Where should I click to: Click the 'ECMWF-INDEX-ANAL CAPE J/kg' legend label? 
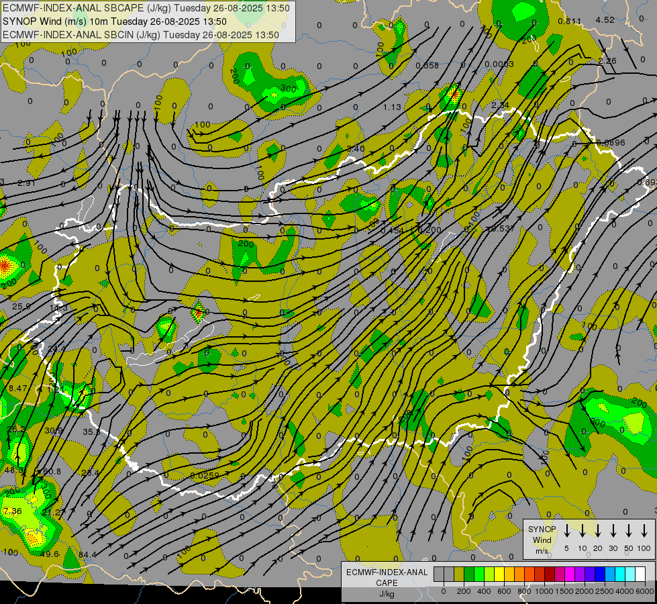pos(387,583)
